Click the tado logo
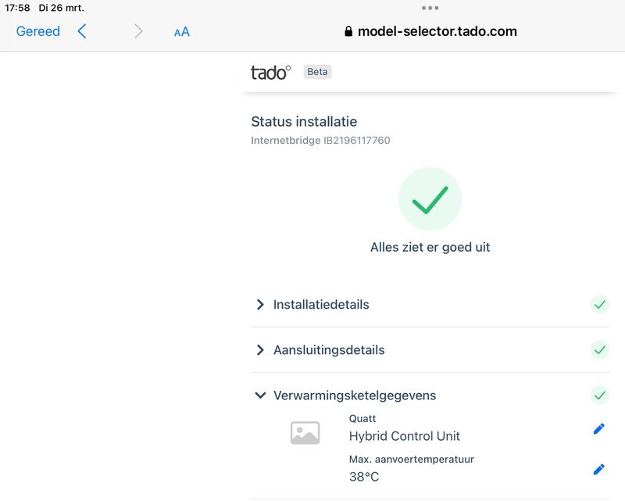The height and width of the screenshot is (501, 625). 270,72
